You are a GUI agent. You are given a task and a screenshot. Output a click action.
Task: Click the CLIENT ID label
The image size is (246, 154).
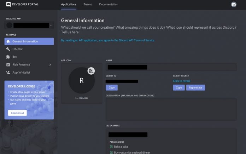pyautogui.click(x=111, y=76)
